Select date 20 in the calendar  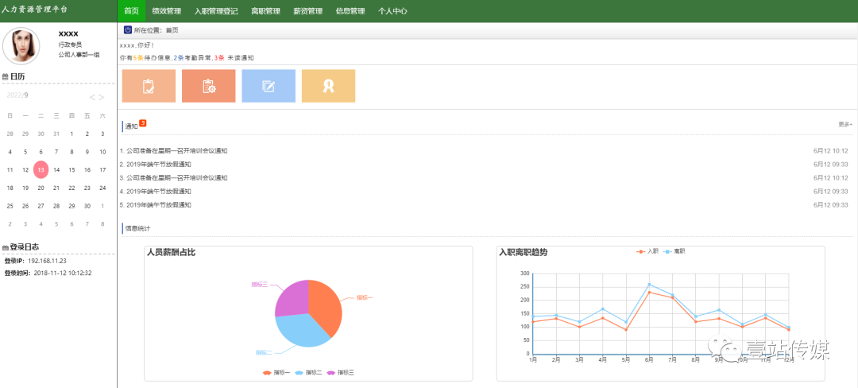[x=41, y=188]
